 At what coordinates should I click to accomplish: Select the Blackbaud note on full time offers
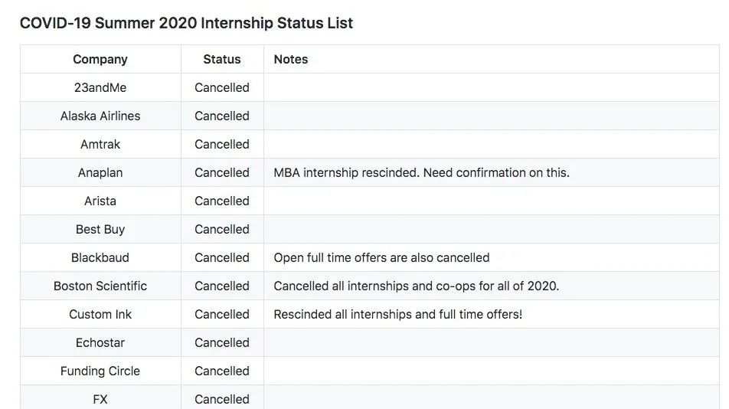(x=381, y=257)
